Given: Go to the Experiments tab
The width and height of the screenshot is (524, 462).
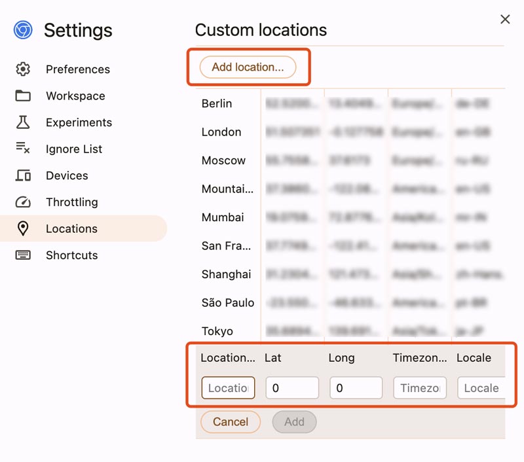Looking at the screenshot, I should 84,122.
